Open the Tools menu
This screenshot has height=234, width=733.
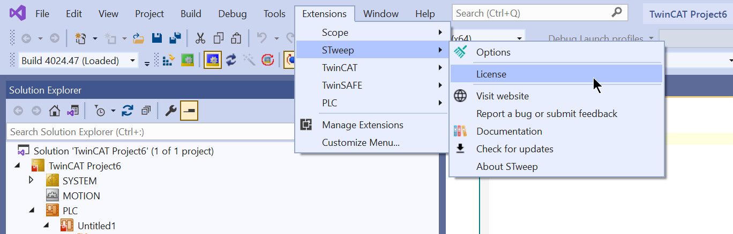click(274, 14)
